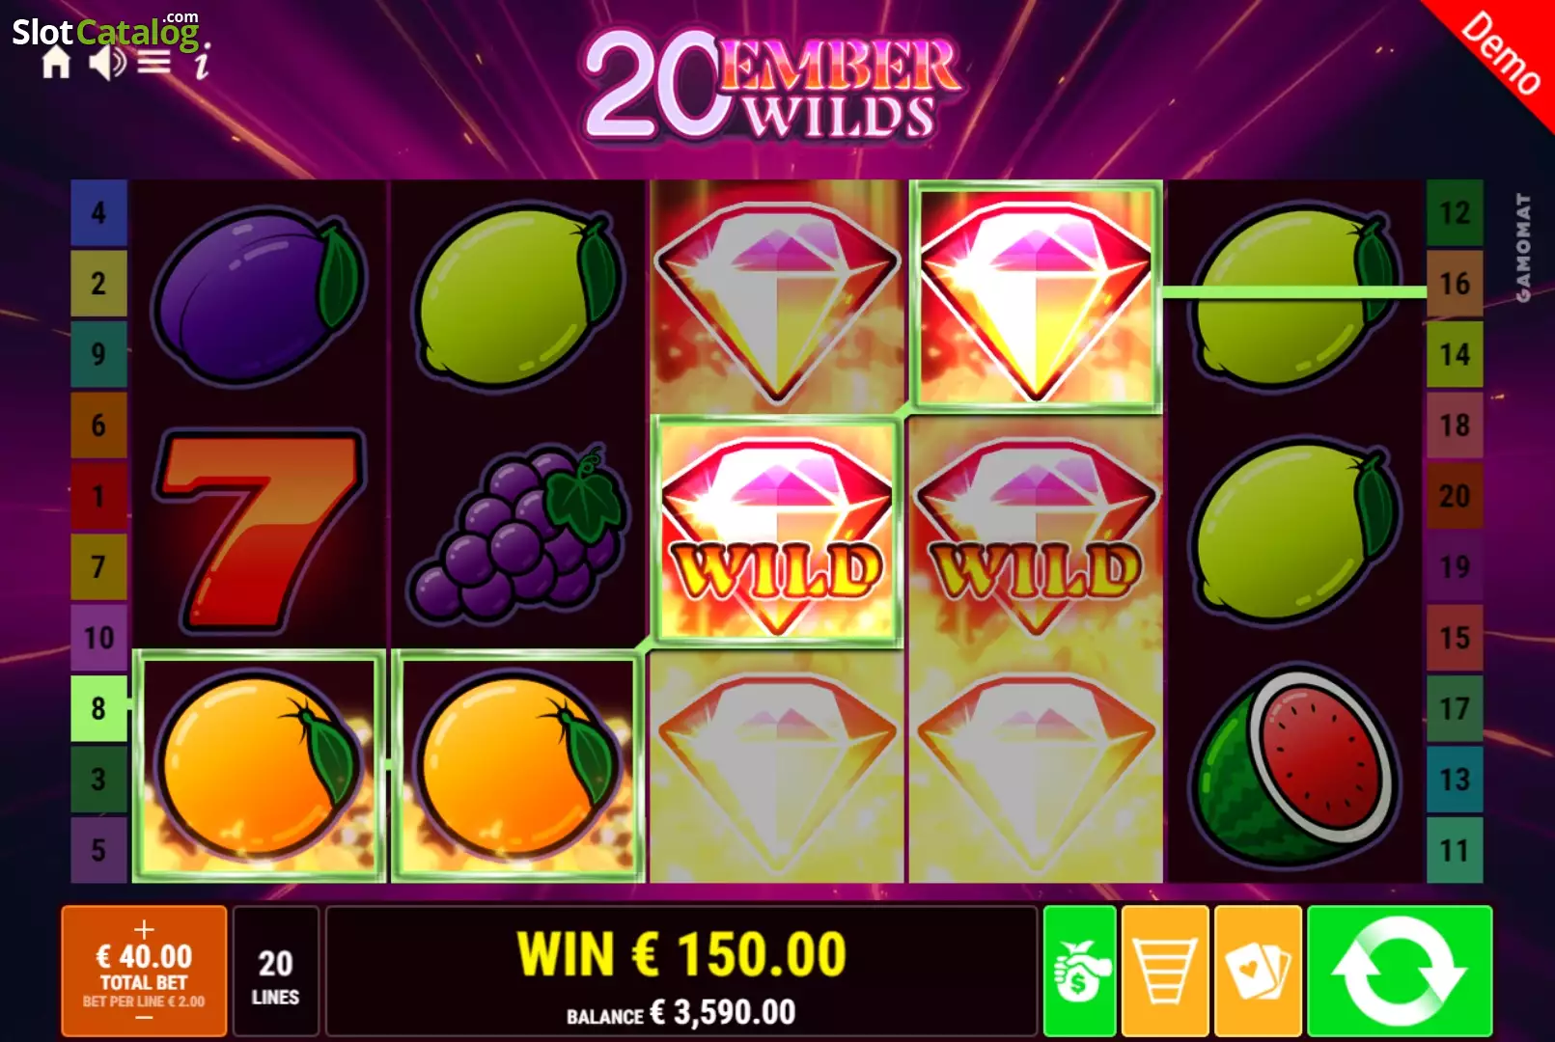Select payline 16 marker
This screenshot has width=1555, height=1042.
tap(1455, 284)
